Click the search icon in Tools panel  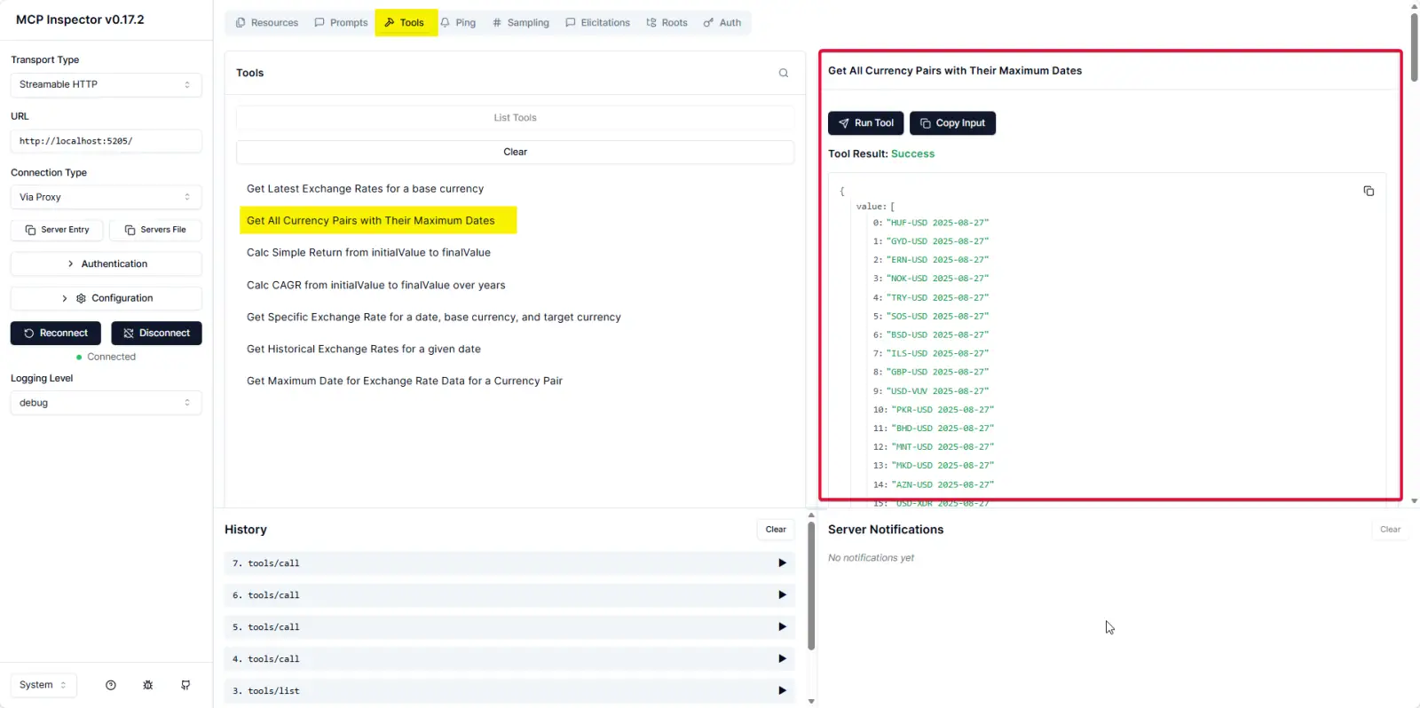tap(783, 73)
